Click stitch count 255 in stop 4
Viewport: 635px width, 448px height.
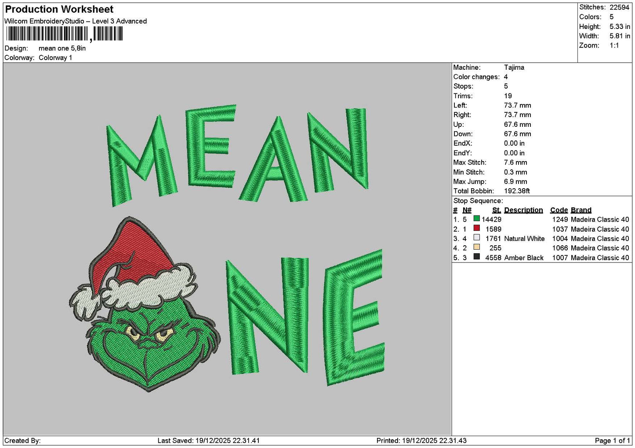495,248
